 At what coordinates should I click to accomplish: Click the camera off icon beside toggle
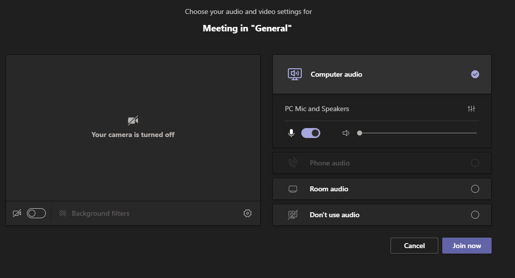[17, 213]
